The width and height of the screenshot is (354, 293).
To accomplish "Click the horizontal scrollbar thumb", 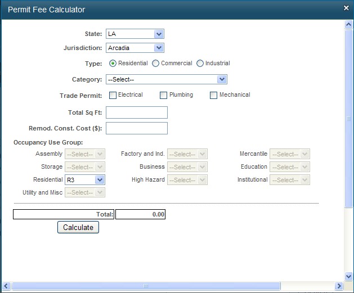I will (x=146, y=286).
